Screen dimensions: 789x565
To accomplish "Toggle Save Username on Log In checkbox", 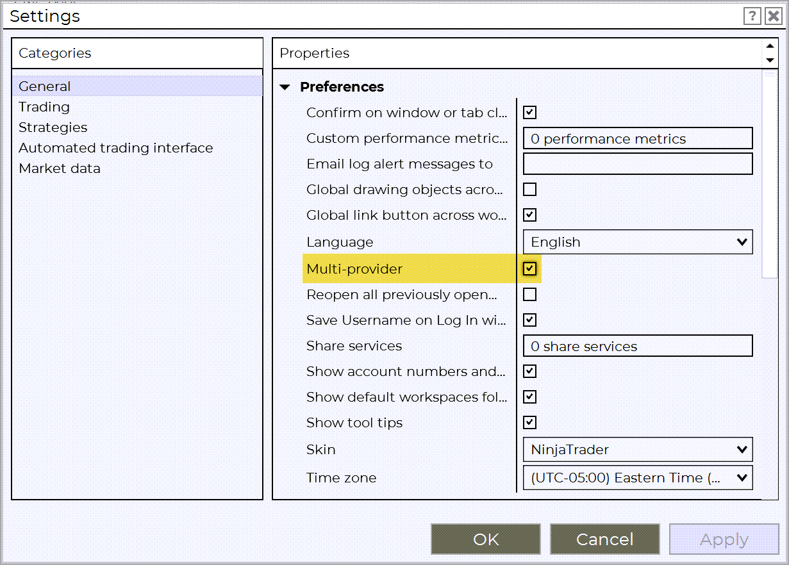I will (529, 320).
